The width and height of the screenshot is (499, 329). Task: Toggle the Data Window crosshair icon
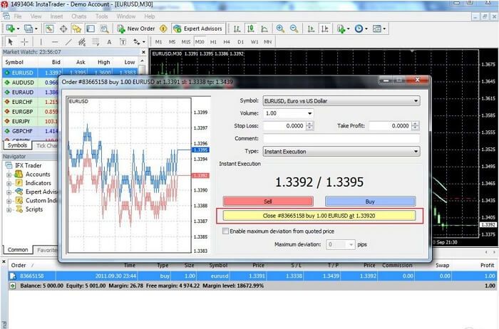(63, 28)
